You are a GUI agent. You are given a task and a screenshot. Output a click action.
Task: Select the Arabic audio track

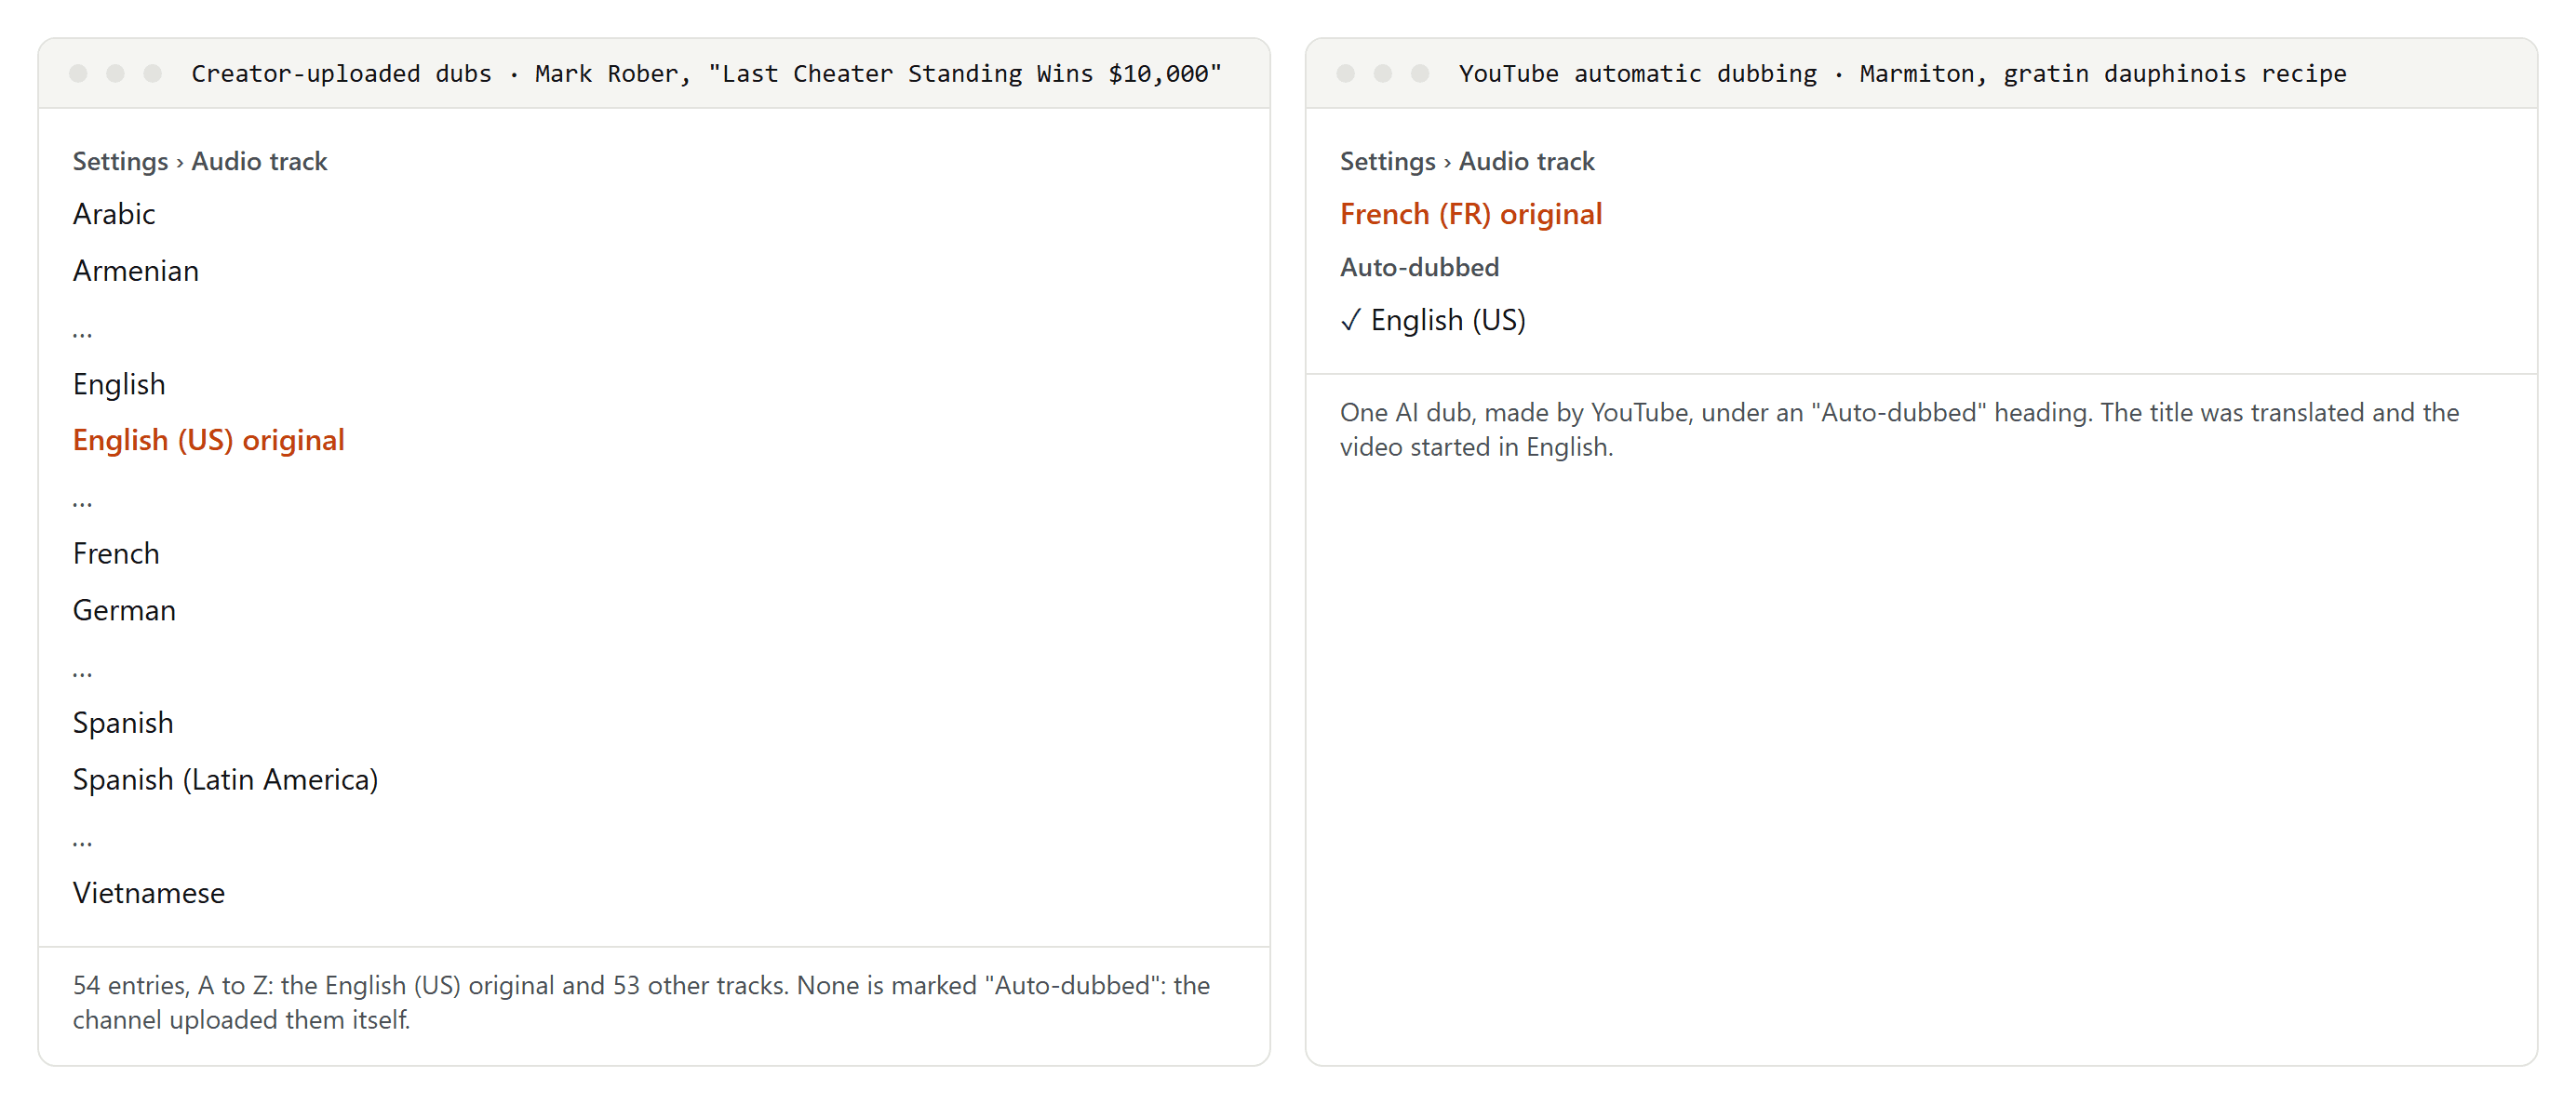coord(114,214)
